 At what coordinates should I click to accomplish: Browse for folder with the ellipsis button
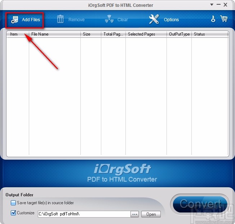click(134, 214)
